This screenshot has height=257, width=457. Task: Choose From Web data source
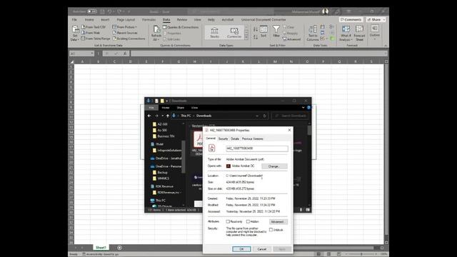click(91, 33)
